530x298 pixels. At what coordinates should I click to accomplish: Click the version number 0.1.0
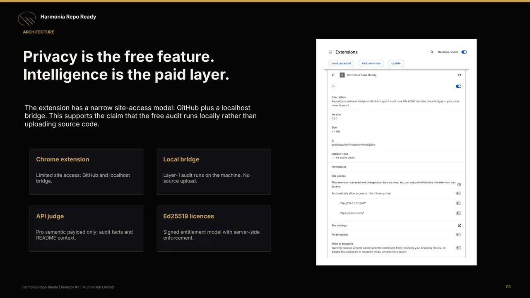pos(335,118)
